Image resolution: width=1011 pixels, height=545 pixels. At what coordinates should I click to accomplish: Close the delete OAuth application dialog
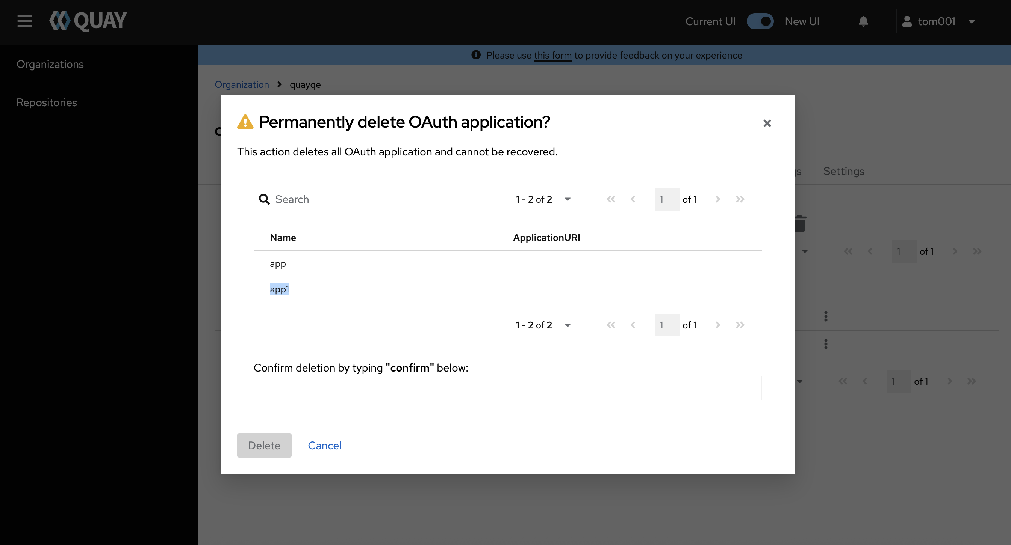pos(767,123)
